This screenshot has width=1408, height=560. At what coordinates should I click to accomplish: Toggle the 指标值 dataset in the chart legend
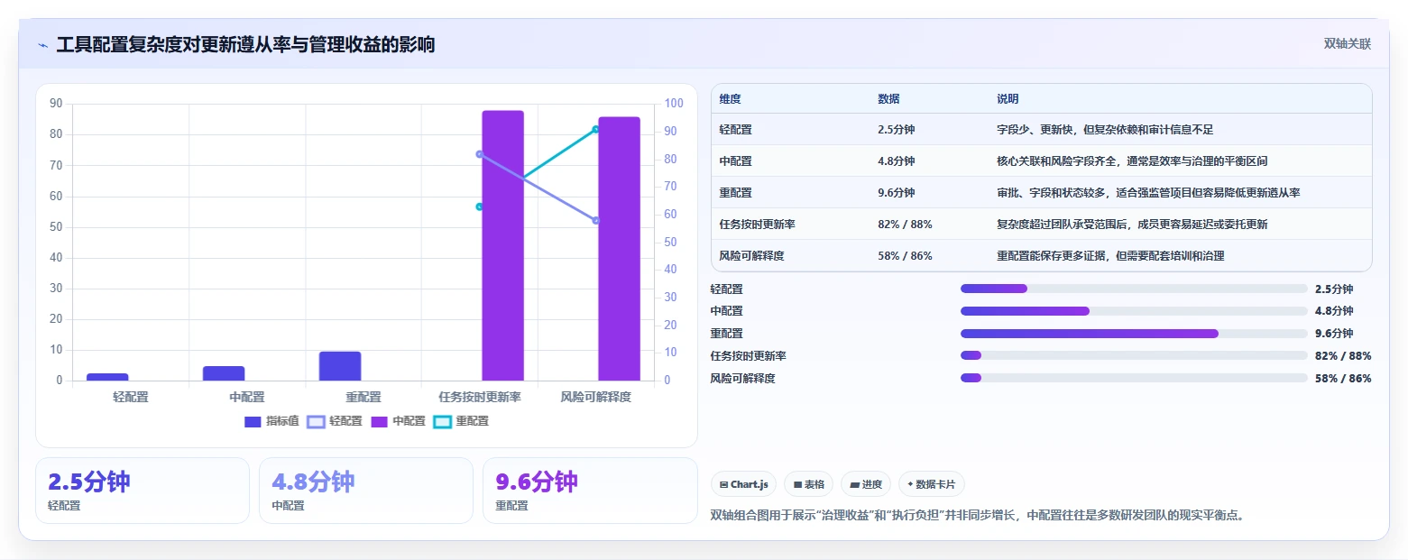(x=271, y=421)
